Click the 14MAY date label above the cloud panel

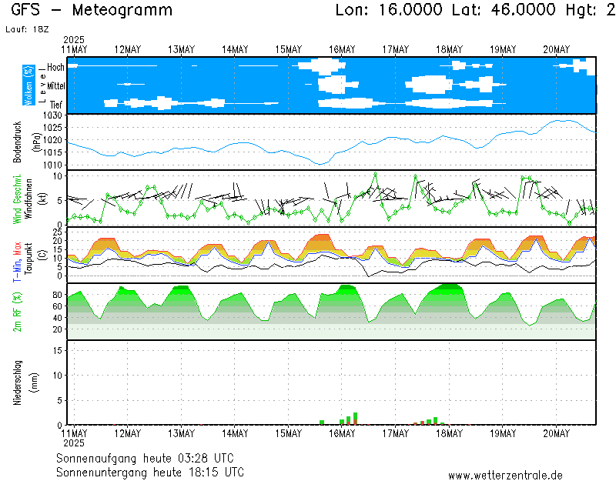coord(235,50)
